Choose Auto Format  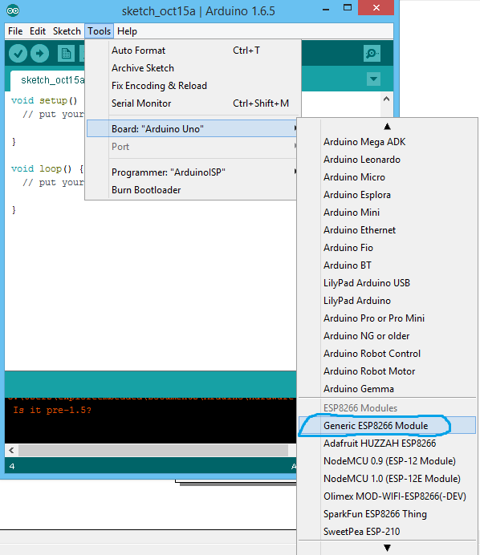(x=192, y=51)
